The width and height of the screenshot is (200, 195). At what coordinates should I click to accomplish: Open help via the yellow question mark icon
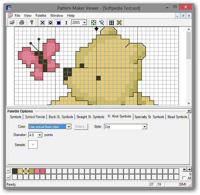31,23
